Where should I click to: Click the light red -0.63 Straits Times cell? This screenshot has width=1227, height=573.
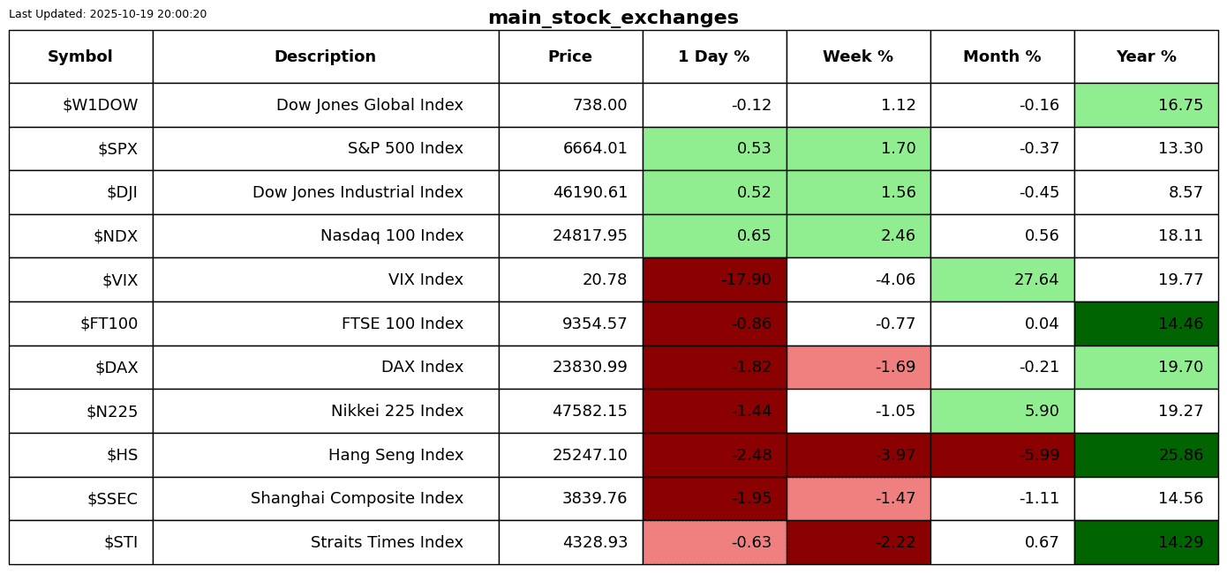(x=714, y=543)
